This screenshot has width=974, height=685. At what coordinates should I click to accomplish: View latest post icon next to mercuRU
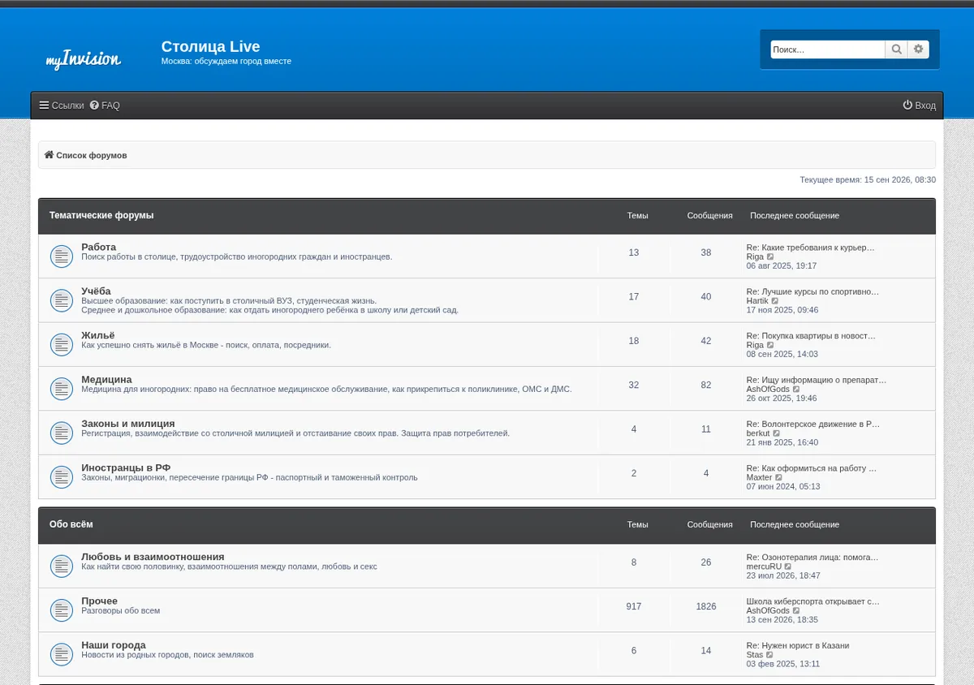[x=788, y=567]
